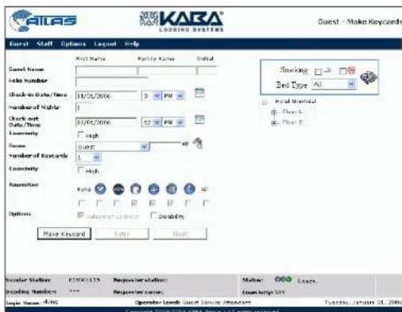This screenshot has height=312, width=402.
Task: Tick the checkbox under None amenities
Action: (82, 203)
